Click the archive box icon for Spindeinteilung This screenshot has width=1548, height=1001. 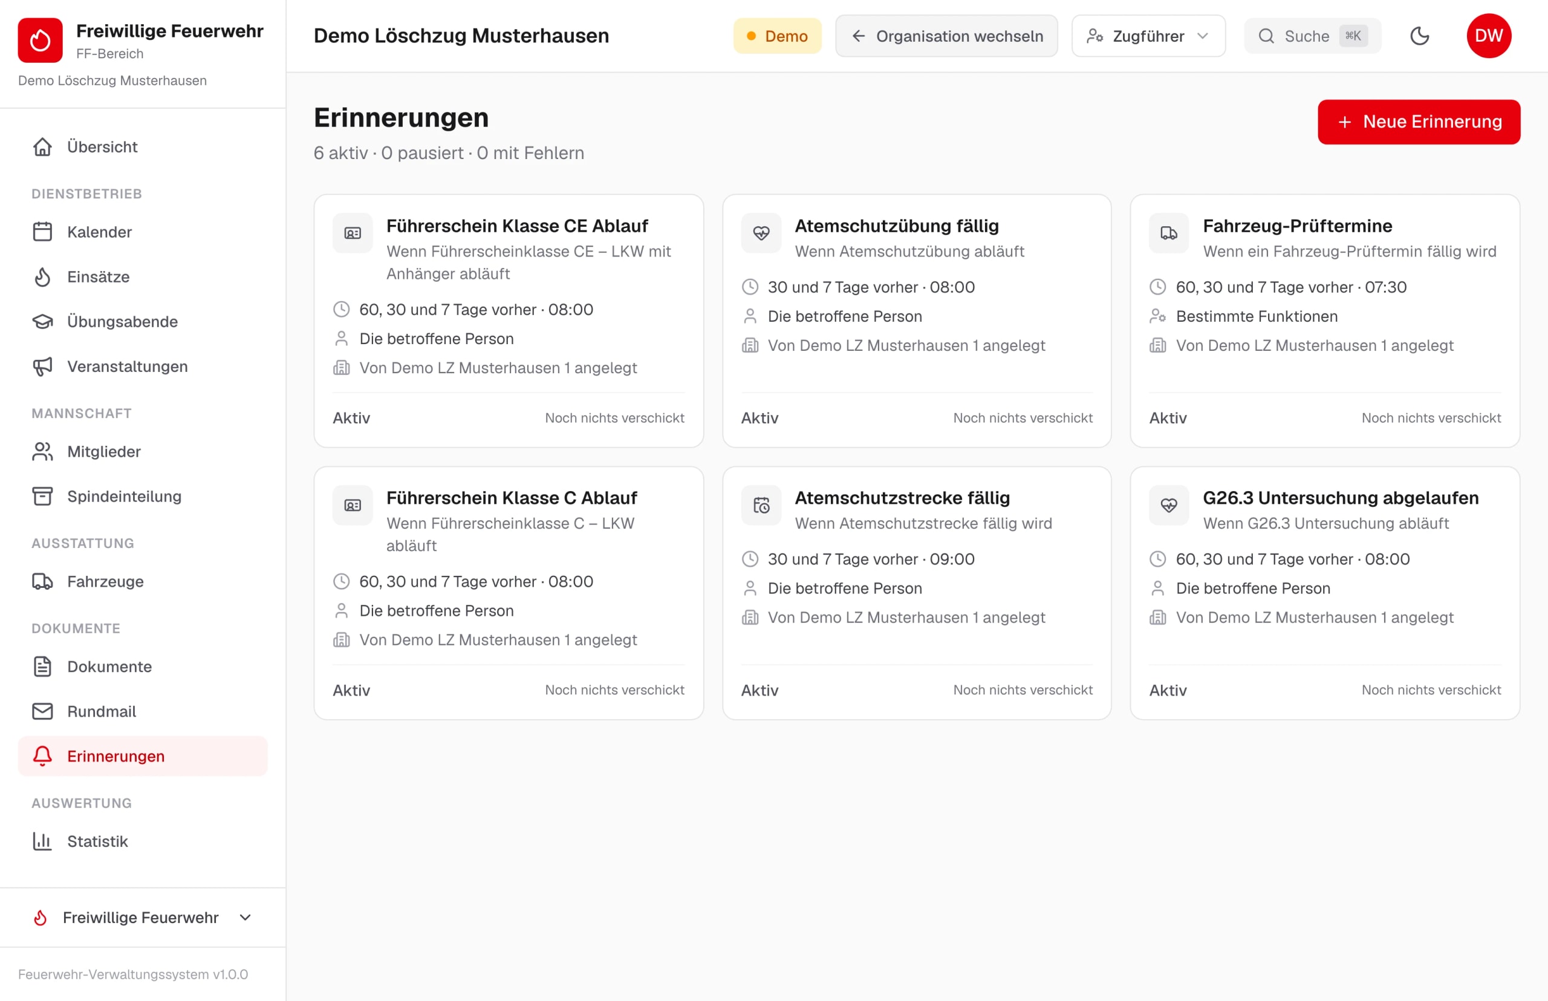43,497
